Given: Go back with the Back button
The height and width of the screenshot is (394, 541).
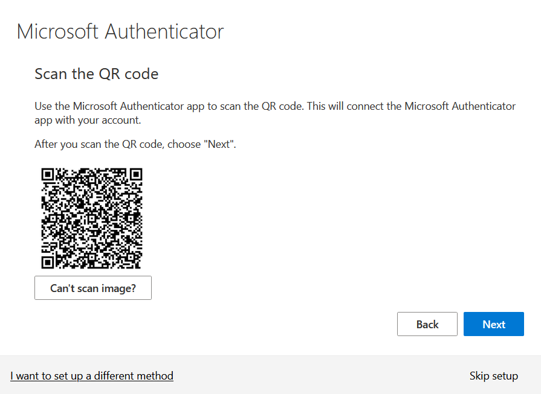Looking at the screenshot, I should 427,324.
